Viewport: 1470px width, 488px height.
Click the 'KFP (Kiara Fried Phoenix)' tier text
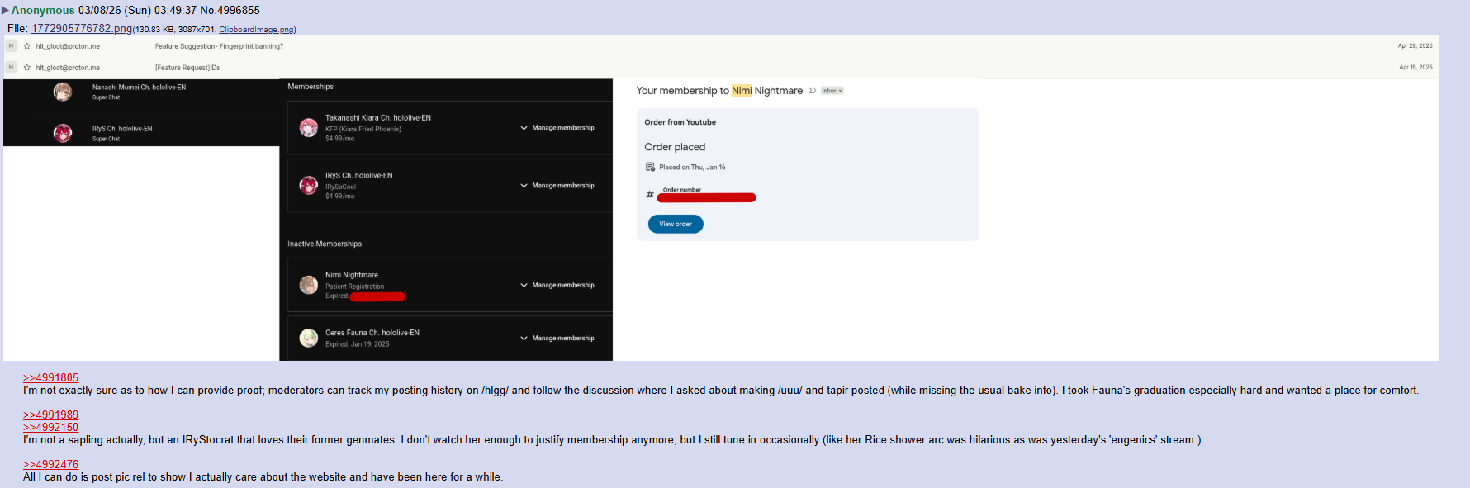[x=363, y=129]
